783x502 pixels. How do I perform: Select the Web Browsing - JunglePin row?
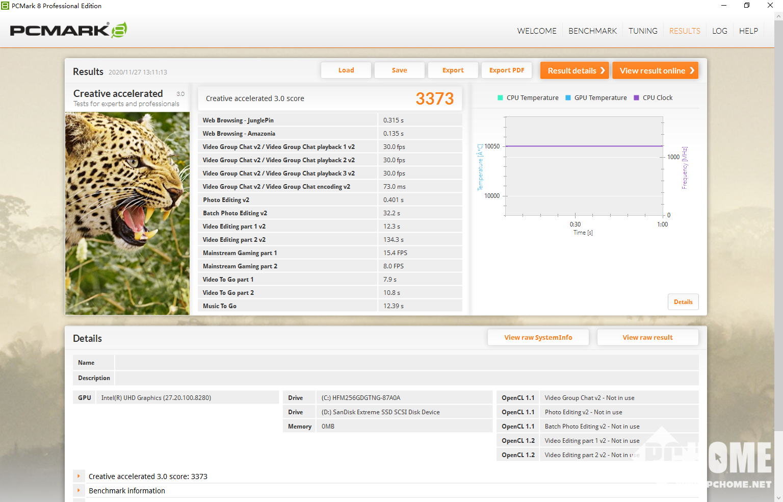(x=330, y=120)
